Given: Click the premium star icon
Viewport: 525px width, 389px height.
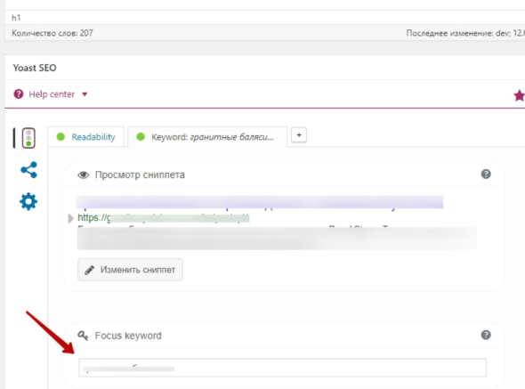Looking at the screenshot, I should tap(520, 95).
